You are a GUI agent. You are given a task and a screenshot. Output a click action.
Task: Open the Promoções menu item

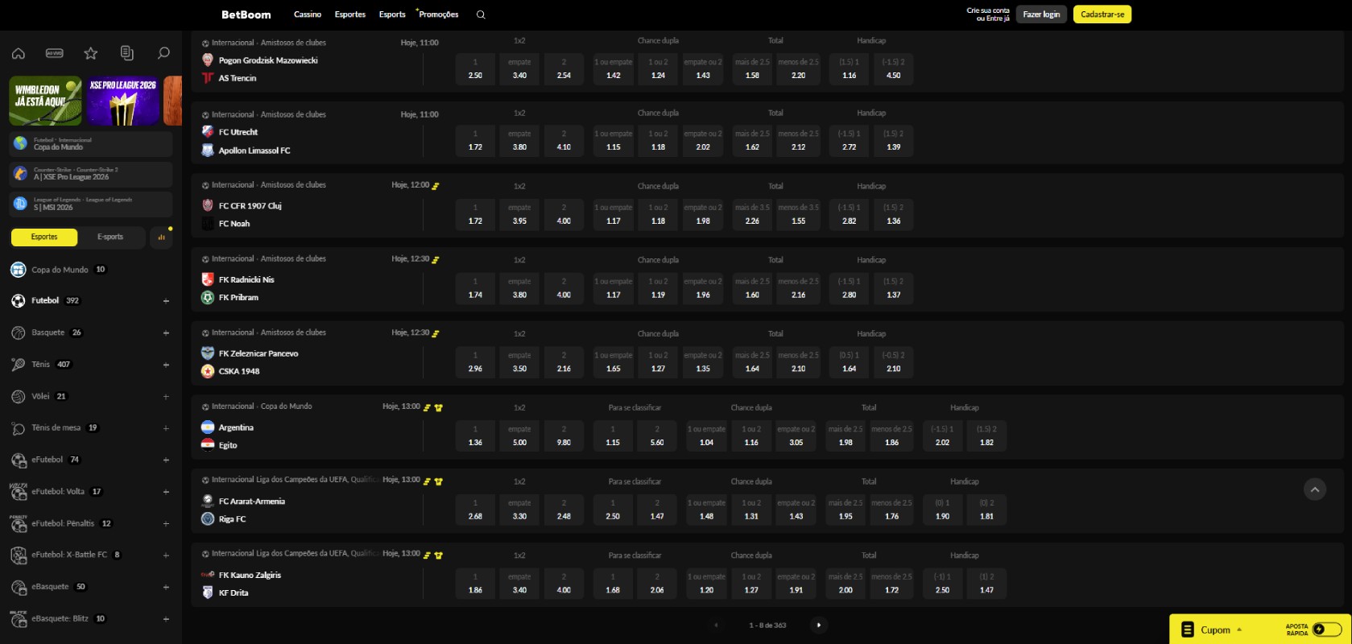pyautogui.click(x=438, y=14)
